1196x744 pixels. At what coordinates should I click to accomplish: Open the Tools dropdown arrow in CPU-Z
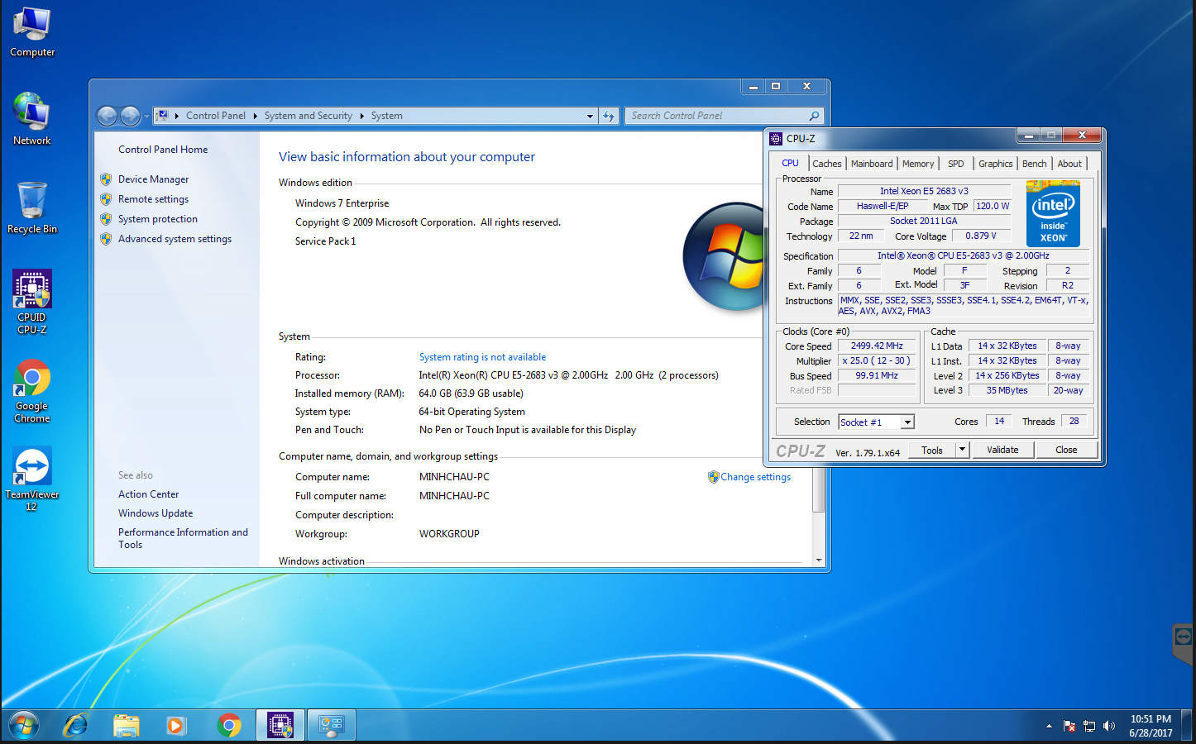coord(961,450)
